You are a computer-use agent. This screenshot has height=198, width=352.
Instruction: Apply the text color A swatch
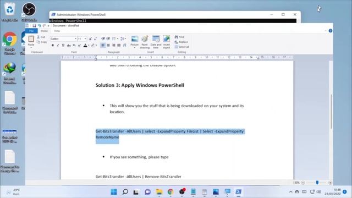coord(85,45)
